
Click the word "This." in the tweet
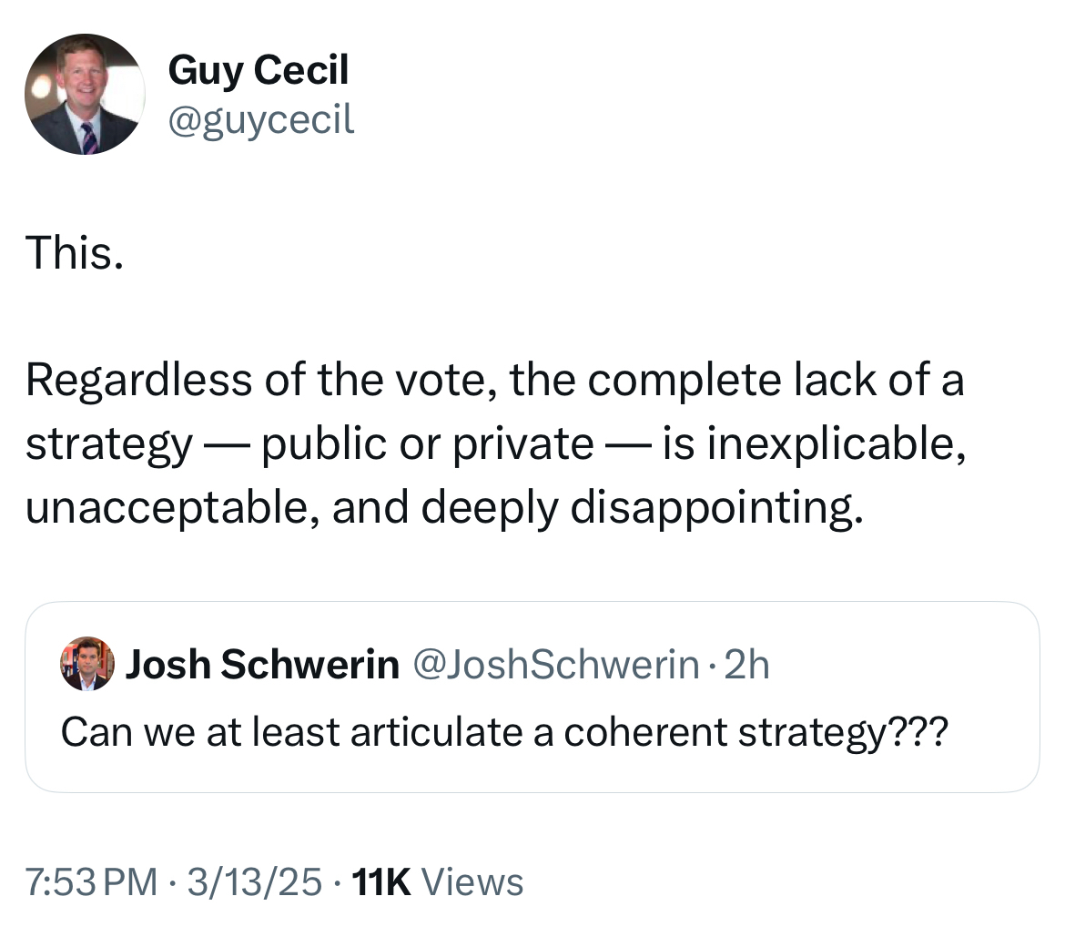(74, 252)
